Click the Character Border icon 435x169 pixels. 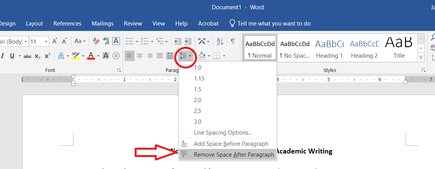click(x=116, y=41)
